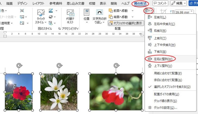Click the Align objects dropdown button

pyautogui.click(x=149, y=11)
